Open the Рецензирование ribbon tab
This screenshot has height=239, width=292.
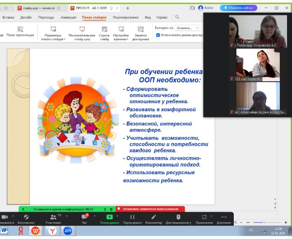tap(126, 17)
